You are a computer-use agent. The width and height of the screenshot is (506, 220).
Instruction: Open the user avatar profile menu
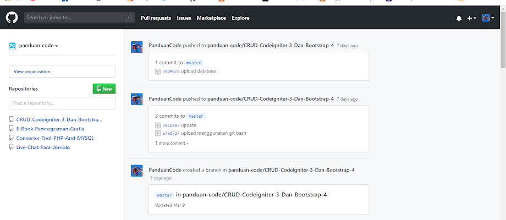[x=488, y=18]
